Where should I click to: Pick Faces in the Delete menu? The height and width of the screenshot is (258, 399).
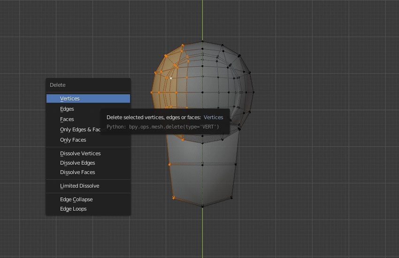[67, 119]
